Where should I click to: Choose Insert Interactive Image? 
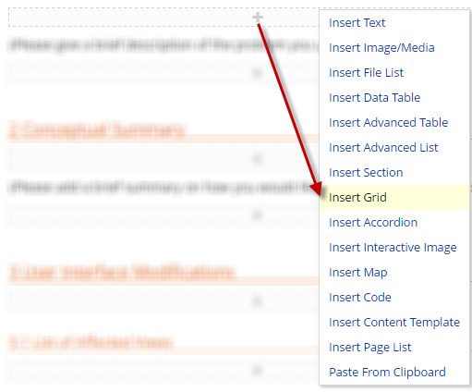click(x=393, y=248)
